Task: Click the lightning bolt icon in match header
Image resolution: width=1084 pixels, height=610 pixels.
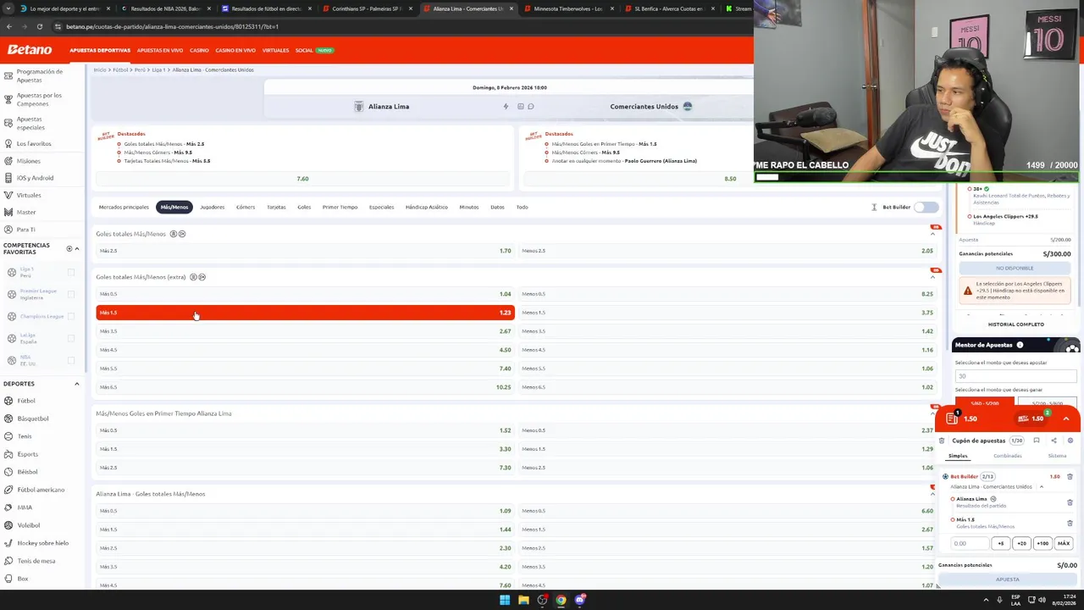Action: pyautogui.click(x=506, y=107)
